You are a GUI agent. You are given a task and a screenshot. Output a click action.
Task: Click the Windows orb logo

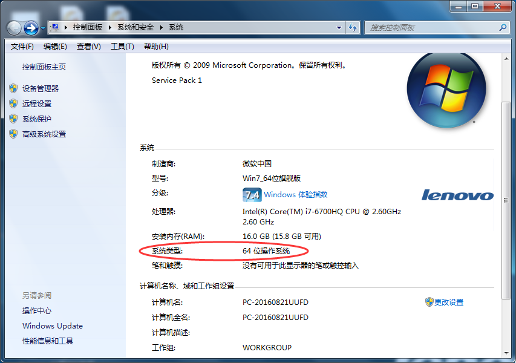pos(446,90)
